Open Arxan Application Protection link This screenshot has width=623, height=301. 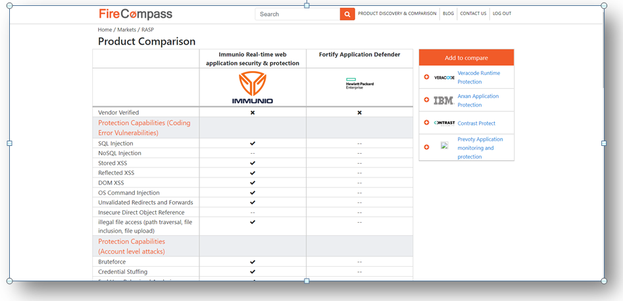478,101
